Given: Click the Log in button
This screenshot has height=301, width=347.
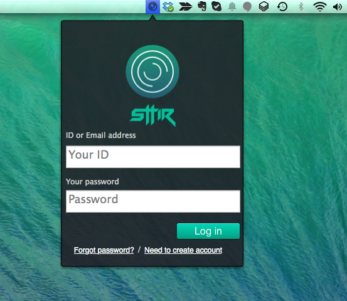Looking at the screenshot, I should [208, 231].
